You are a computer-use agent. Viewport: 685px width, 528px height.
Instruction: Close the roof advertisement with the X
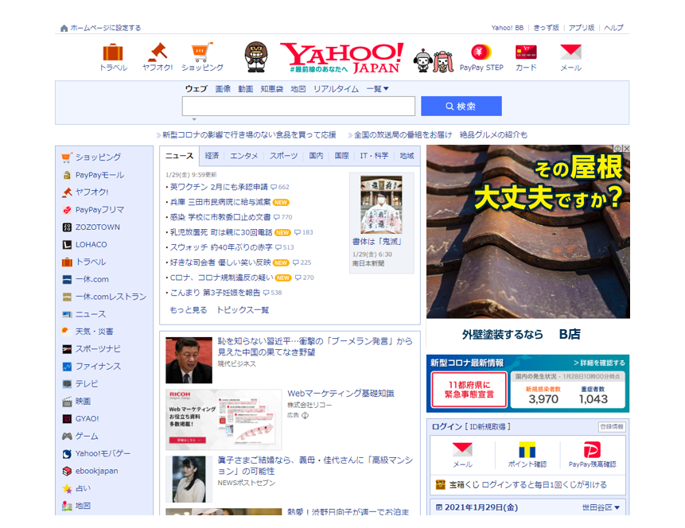[626, 149]
